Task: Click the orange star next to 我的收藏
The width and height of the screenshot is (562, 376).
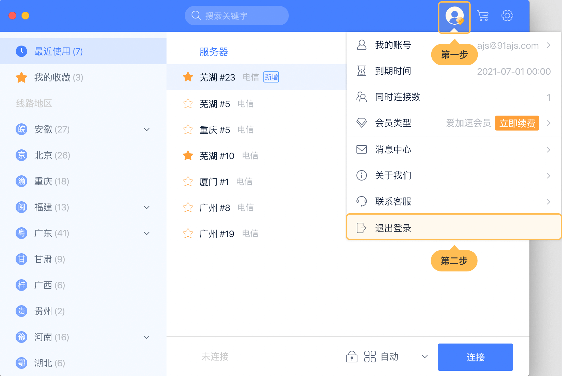Action: 21,77
